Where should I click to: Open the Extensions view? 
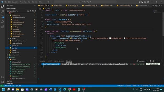coord(3,27)
